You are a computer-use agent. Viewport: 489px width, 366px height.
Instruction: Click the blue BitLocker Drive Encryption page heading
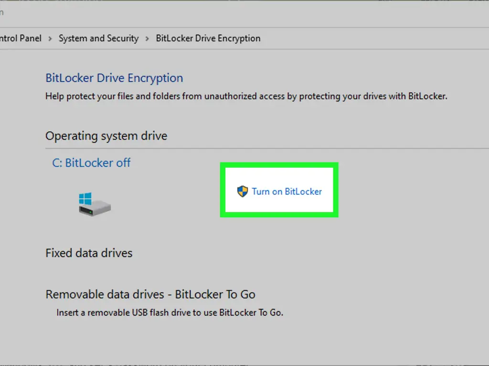[x=114, y=78]
